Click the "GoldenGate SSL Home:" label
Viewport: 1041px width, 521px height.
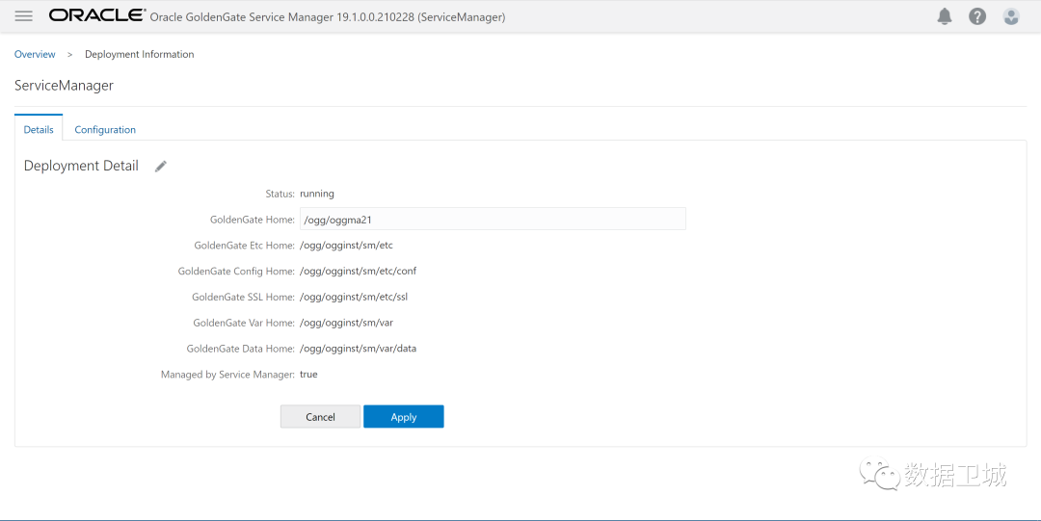[x=243, y=297]
